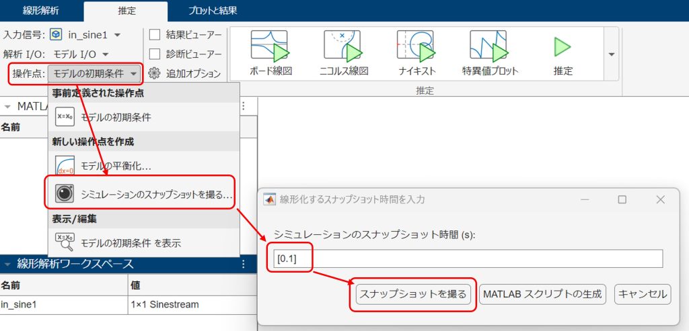Click the snapshot time input field
This screenshot has height=331, width=689.
[x=467, y=258]
